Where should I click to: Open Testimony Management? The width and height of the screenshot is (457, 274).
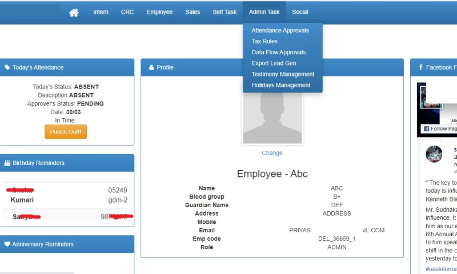[x=283, y=74]
